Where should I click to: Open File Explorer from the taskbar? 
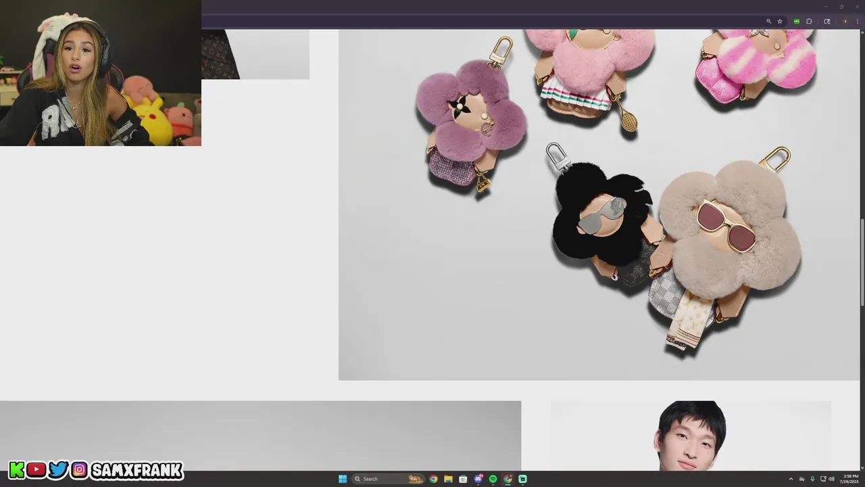pyautogui.click(x=448, y=479)
